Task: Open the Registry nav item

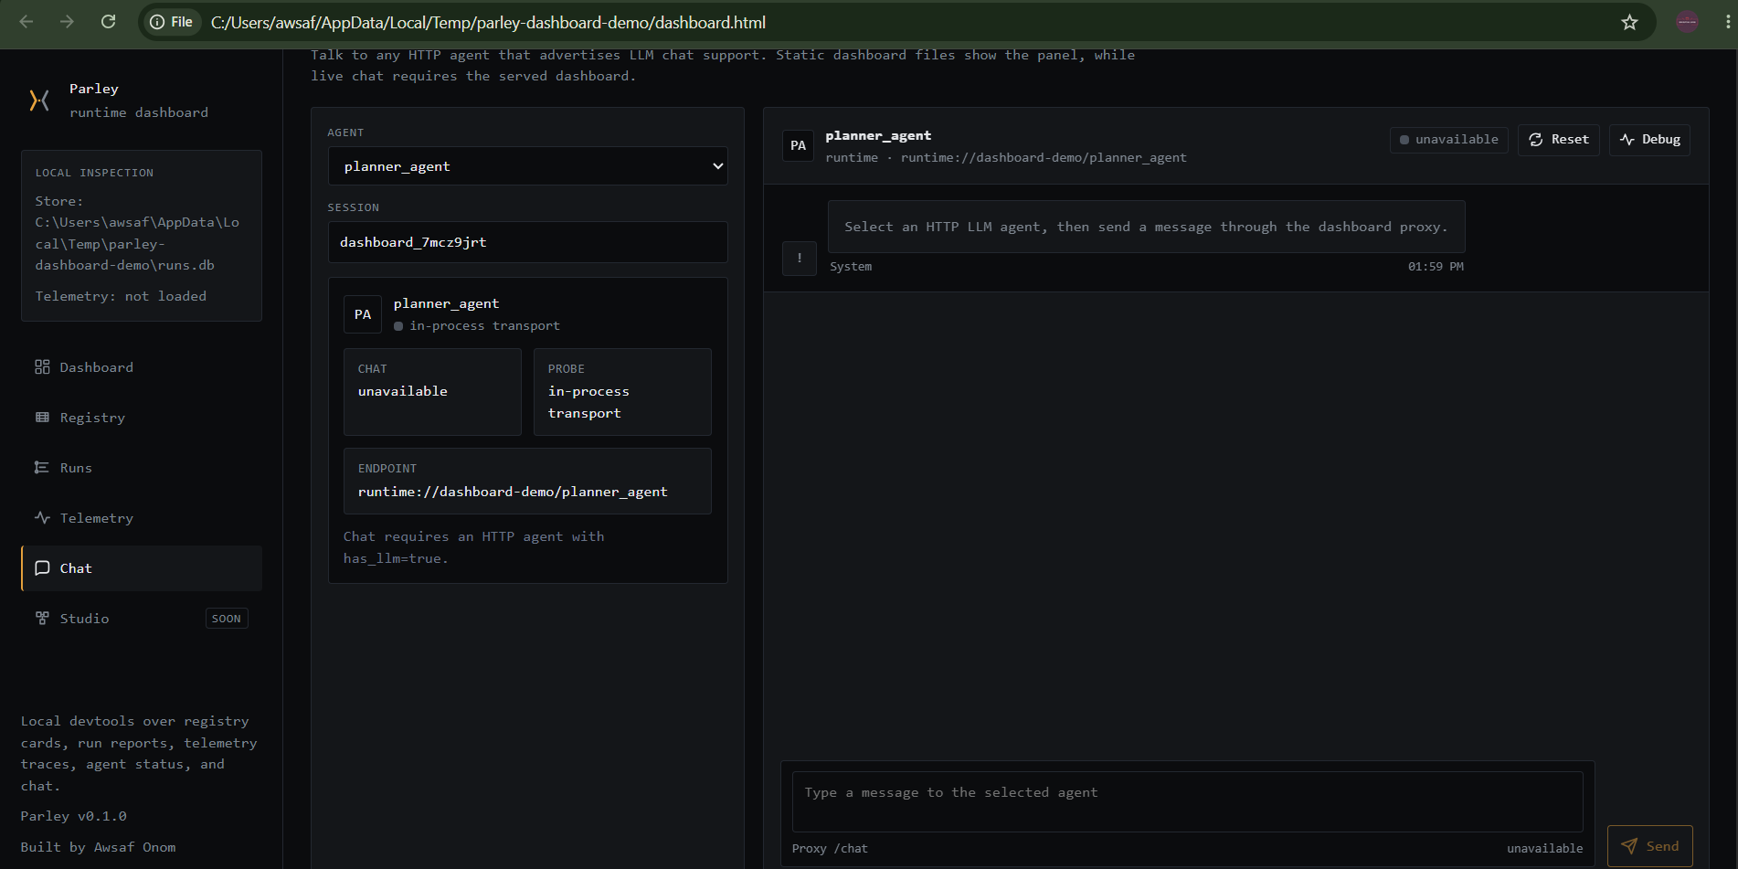Action: [142, 418]
